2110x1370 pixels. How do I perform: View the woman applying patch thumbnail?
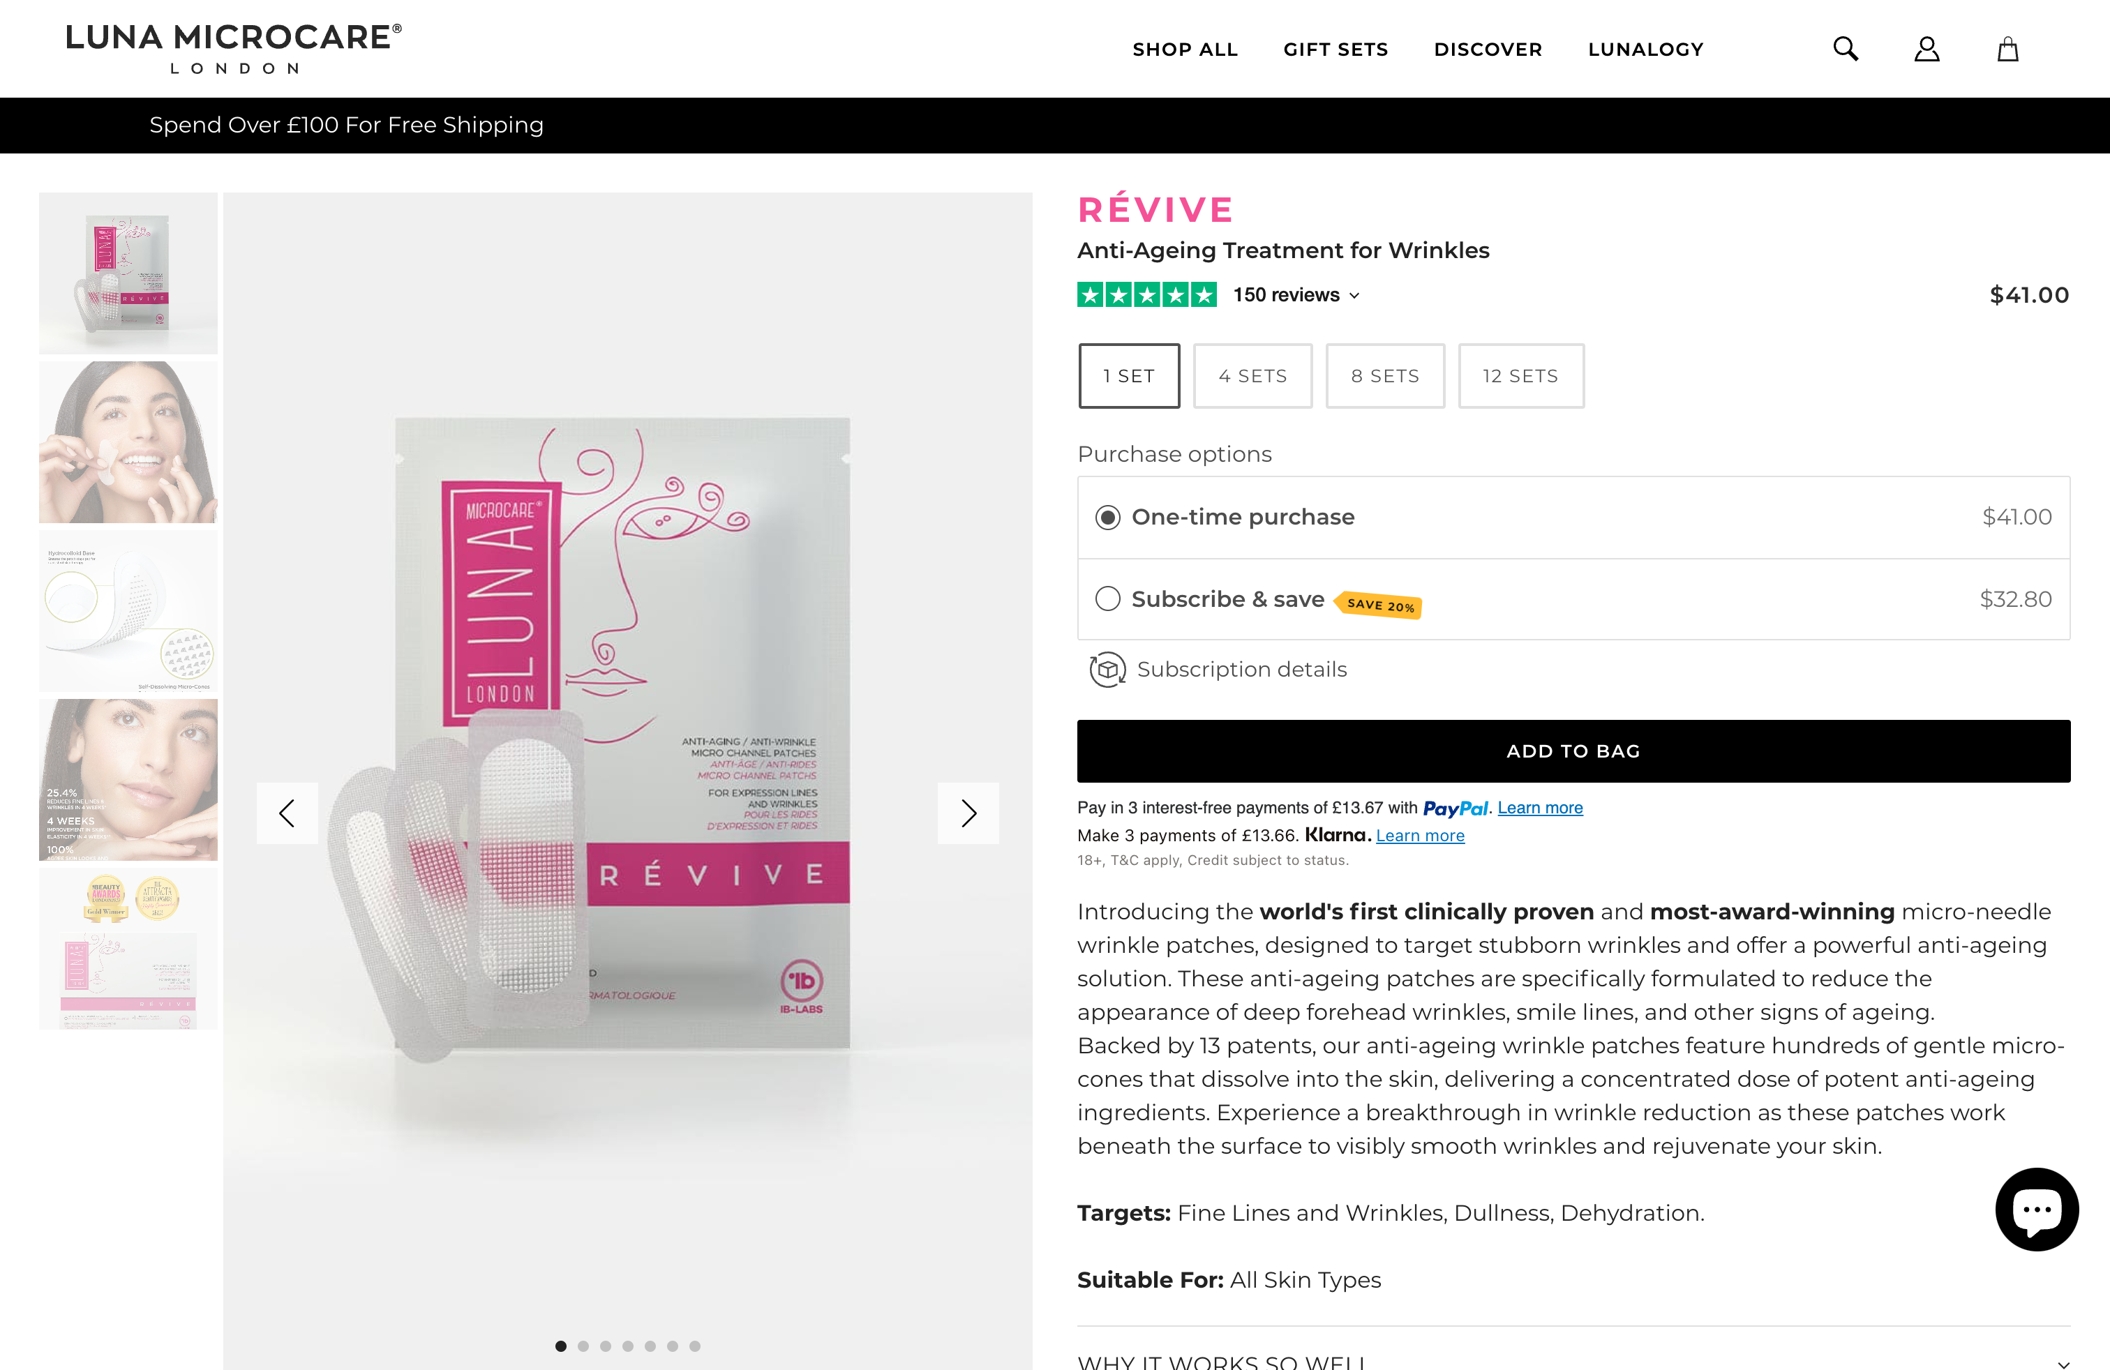coord(128,442)
